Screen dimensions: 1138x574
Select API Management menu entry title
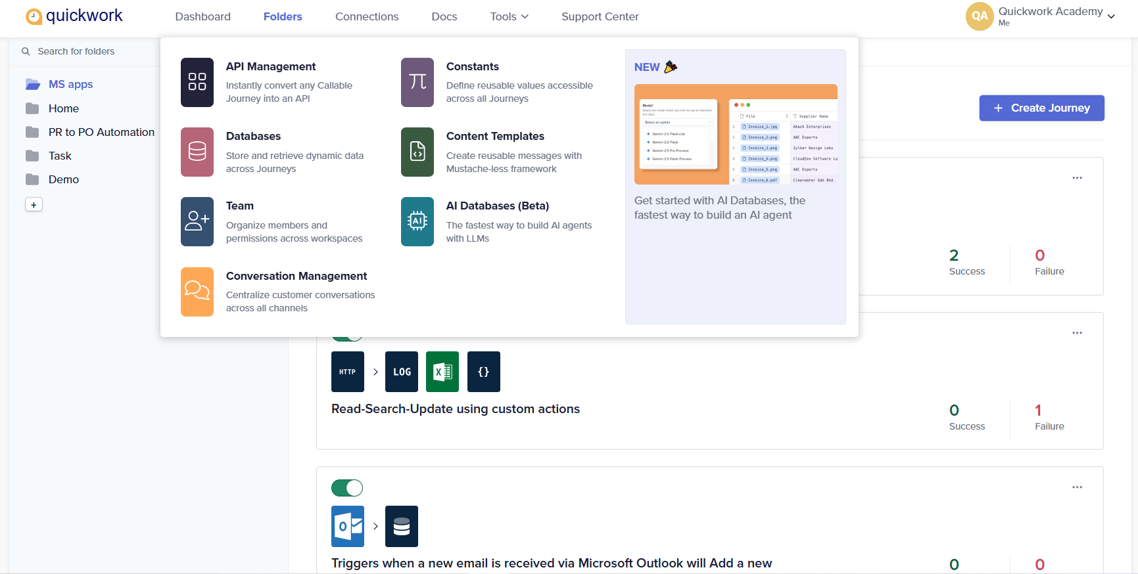pyautogui.click(x=271, y=66)
